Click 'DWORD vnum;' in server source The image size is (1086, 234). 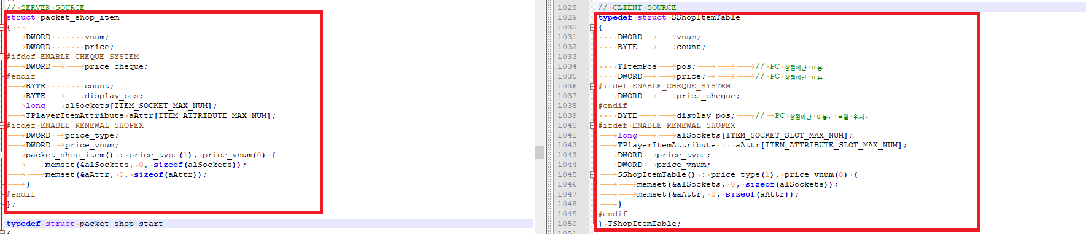pos(68,37)
